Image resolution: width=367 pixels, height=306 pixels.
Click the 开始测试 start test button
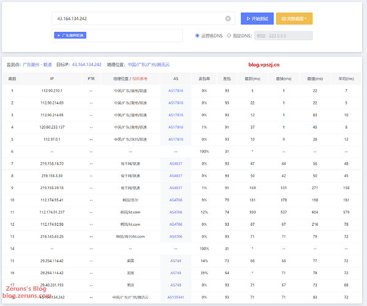257,19
